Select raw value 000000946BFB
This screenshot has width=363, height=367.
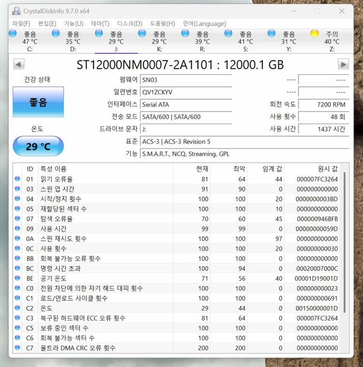pyautogui.click(x=317, y=219)
